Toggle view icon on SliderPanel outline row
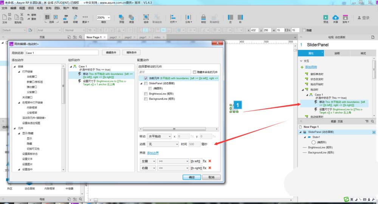 click(x=374, y=132)
